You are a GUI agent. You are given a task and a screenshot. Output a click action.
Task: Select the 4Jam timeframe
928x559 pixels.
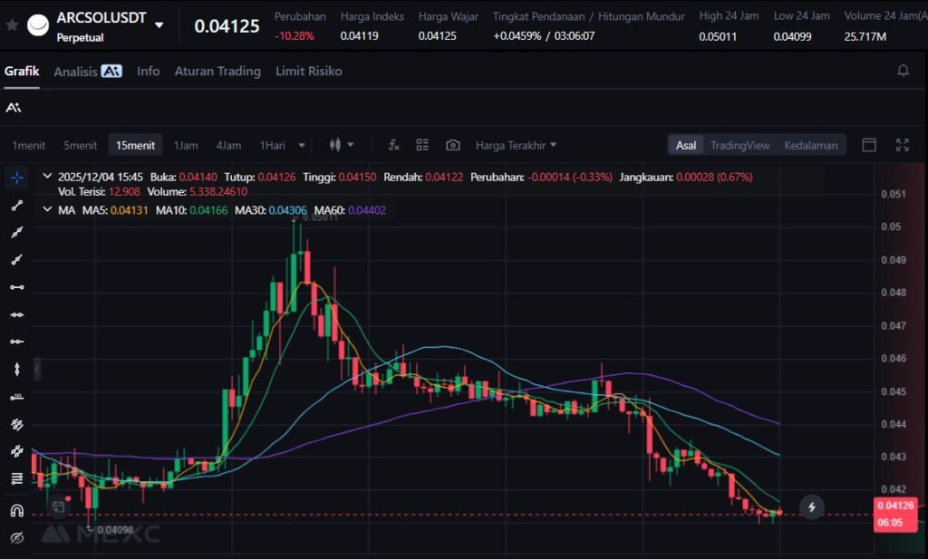click(228, 145)
